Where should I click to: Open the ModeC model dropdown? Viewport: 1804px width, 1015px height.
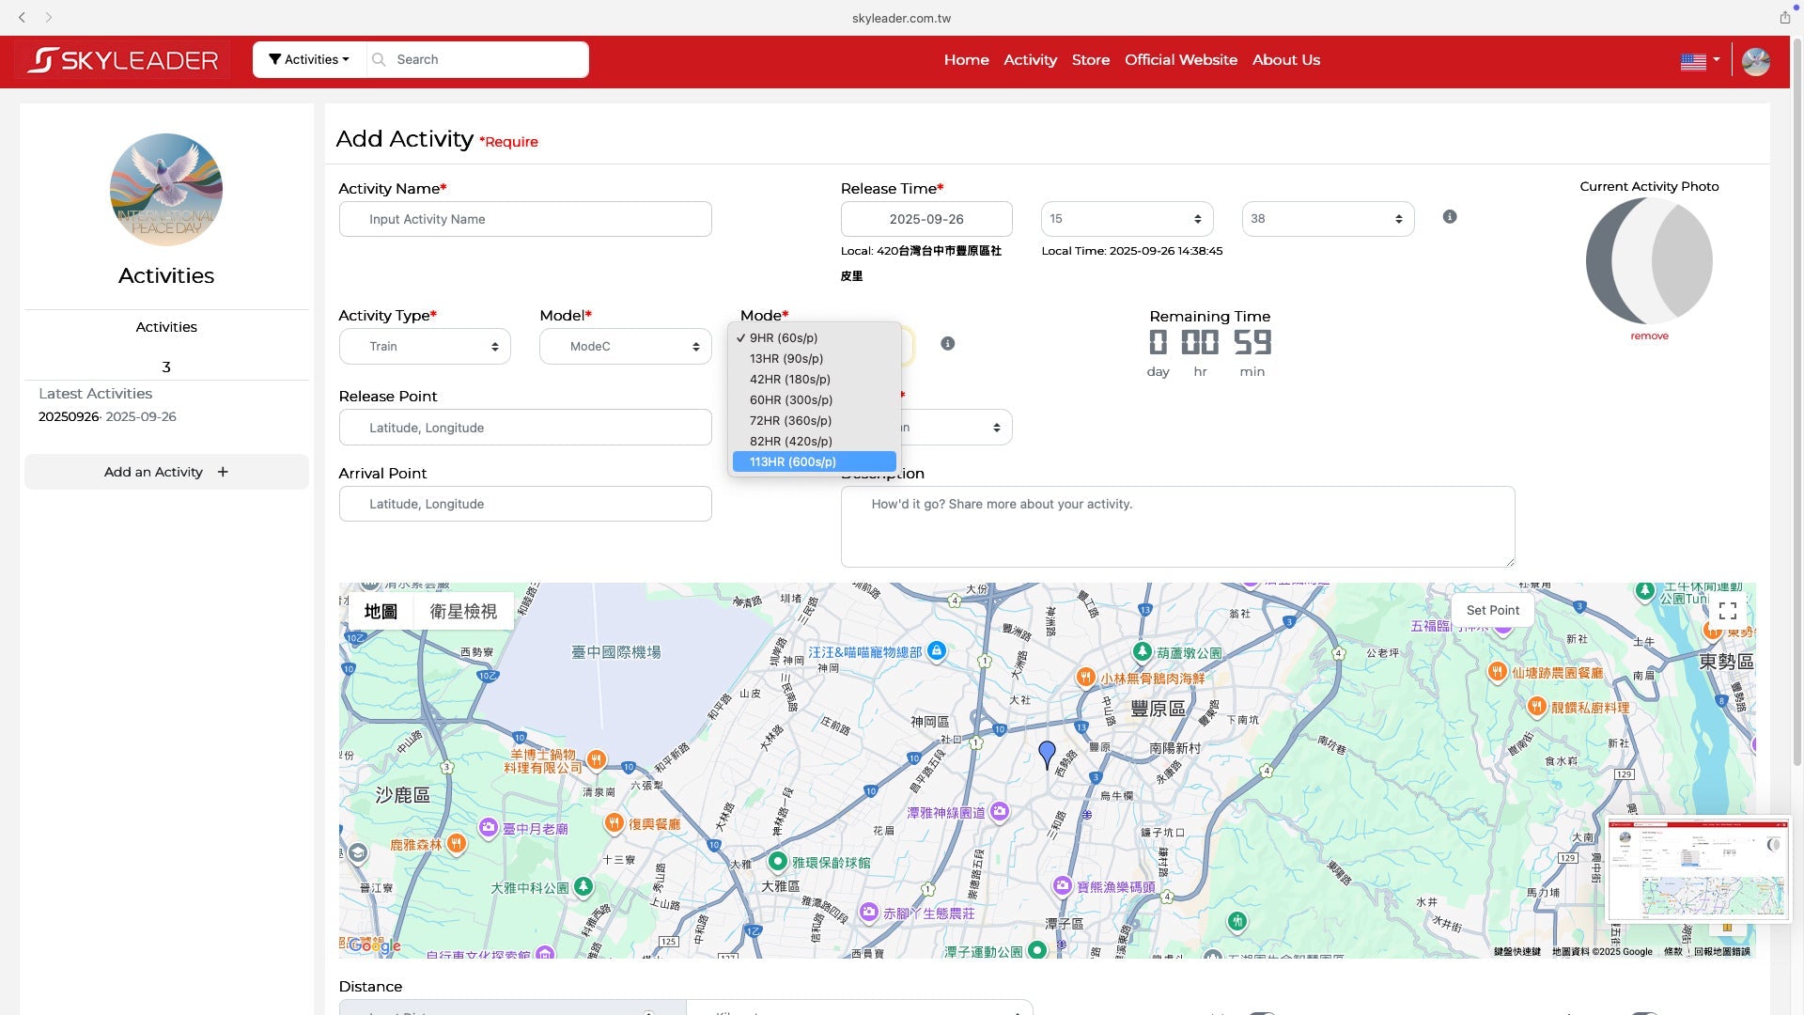626,347
